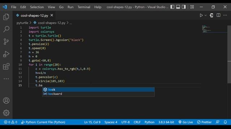Viewport: 231px width, 129px height.
Task: Click Ln 15, Col 9 cursor position
Action: (x=92, y=122)
